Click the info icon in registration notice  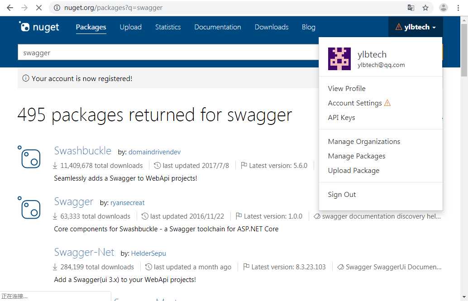26,78
